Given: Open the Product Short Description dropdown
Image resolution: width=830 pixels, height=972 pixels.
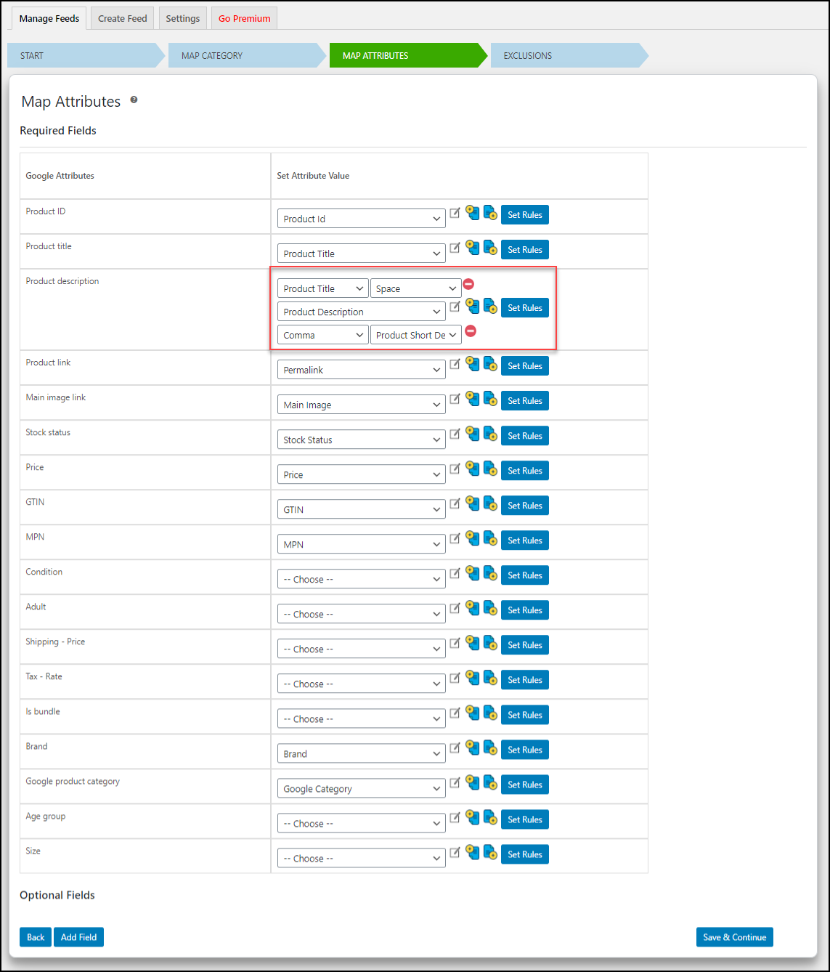Looking at the screenshot, I should point(416,335).
